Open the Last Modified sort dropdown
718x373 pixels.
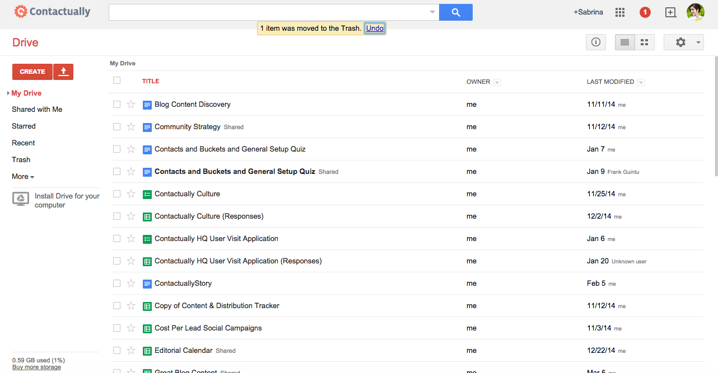pyautogui.click(x=641, y=82)
